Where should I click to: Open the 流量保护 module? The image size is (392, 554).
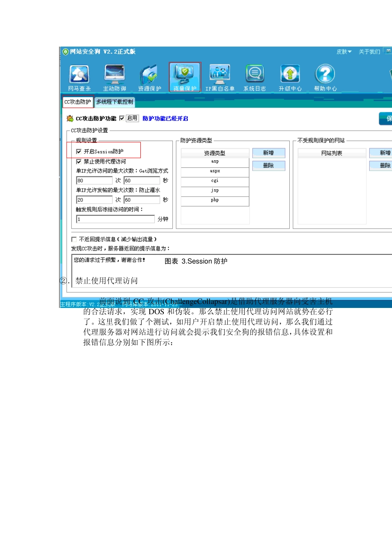tap(185, 77)
